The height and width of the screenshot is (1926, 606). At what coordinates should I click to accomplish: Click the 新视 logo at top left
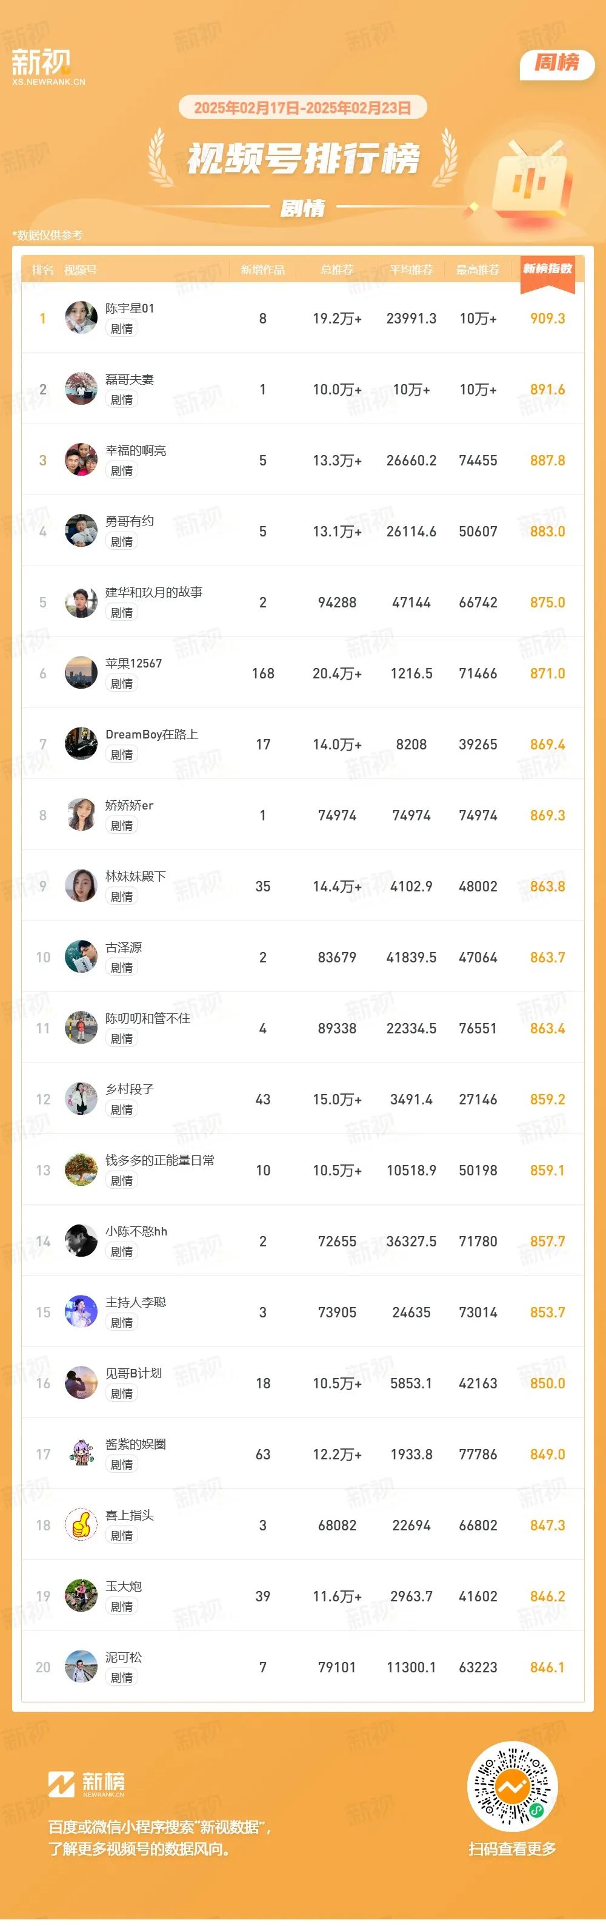[x=48, y=67]
